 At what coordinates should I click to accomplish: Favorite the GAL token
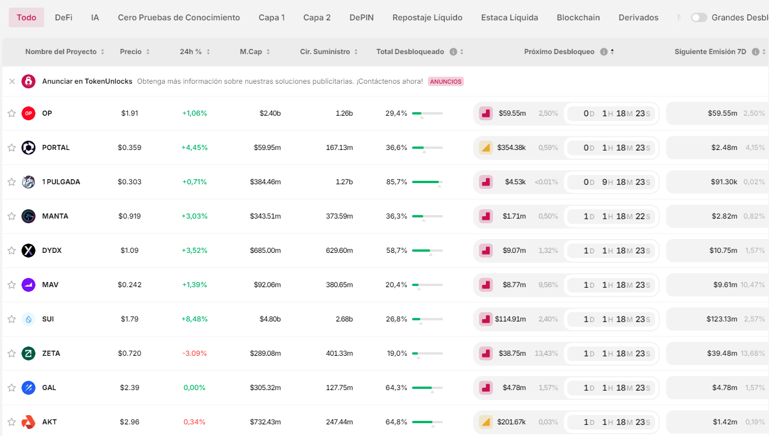pos(12,388)
